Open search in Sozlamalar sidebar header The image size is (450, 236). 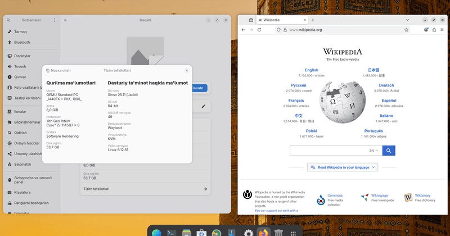click(8, 20)
